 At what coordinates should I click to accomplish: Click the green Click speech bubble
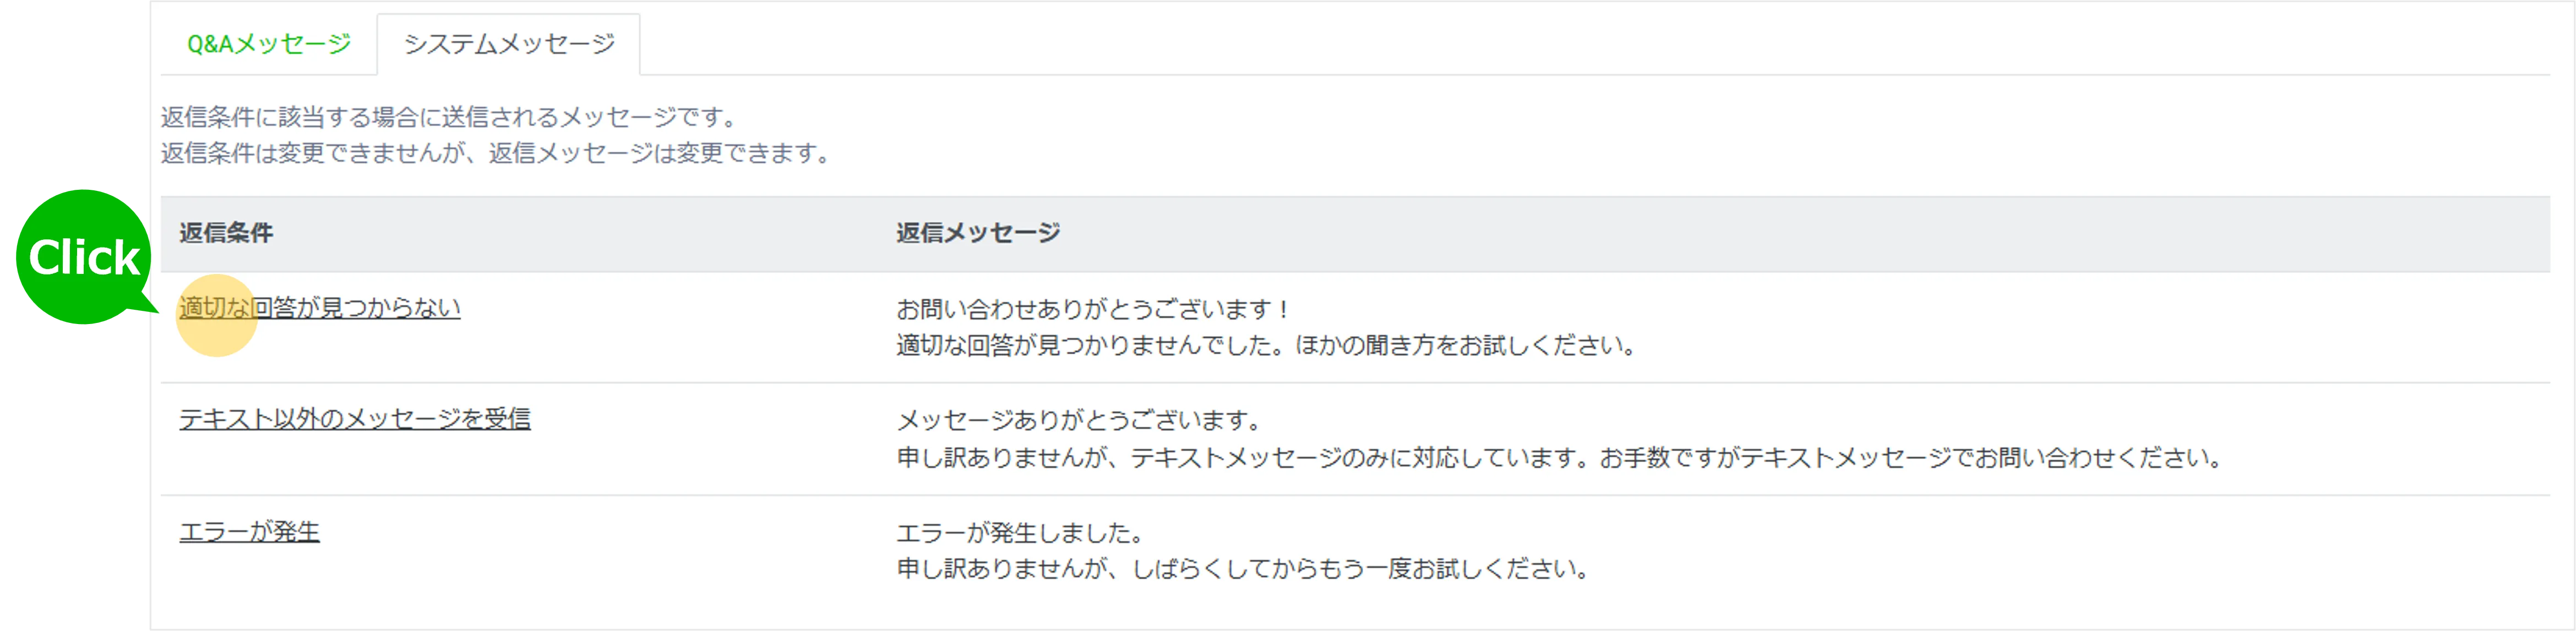pyautogui.click(x=84, y=257)
